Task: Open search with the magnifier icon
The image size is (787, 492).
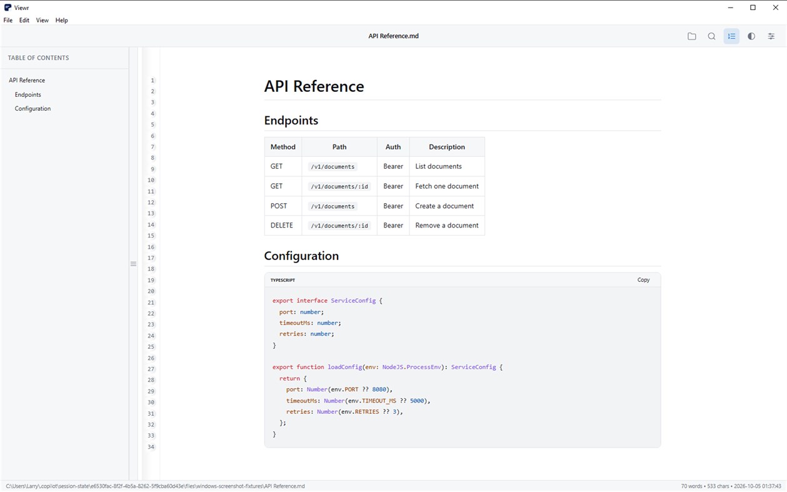Action: point(711,36)
